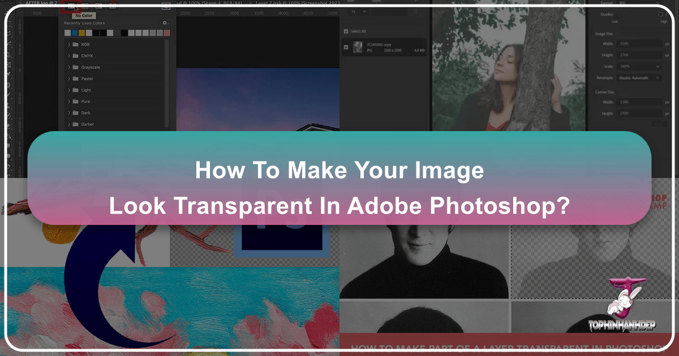Image resolution: width=679 pixels, height=356 pixels.
Task: Select the Quality radio indicator in the Export panel
Action: coord(660,14)
